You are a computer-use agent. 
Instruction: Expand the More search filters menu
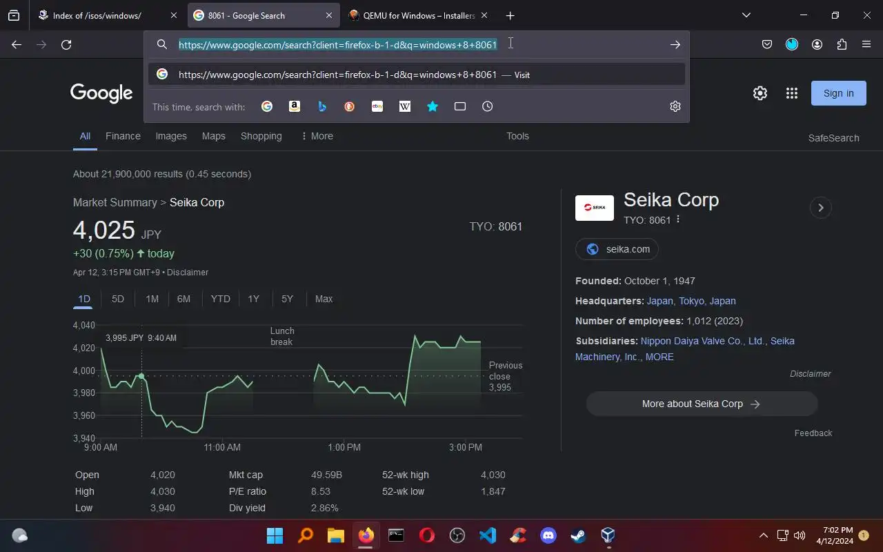(317, 136)
